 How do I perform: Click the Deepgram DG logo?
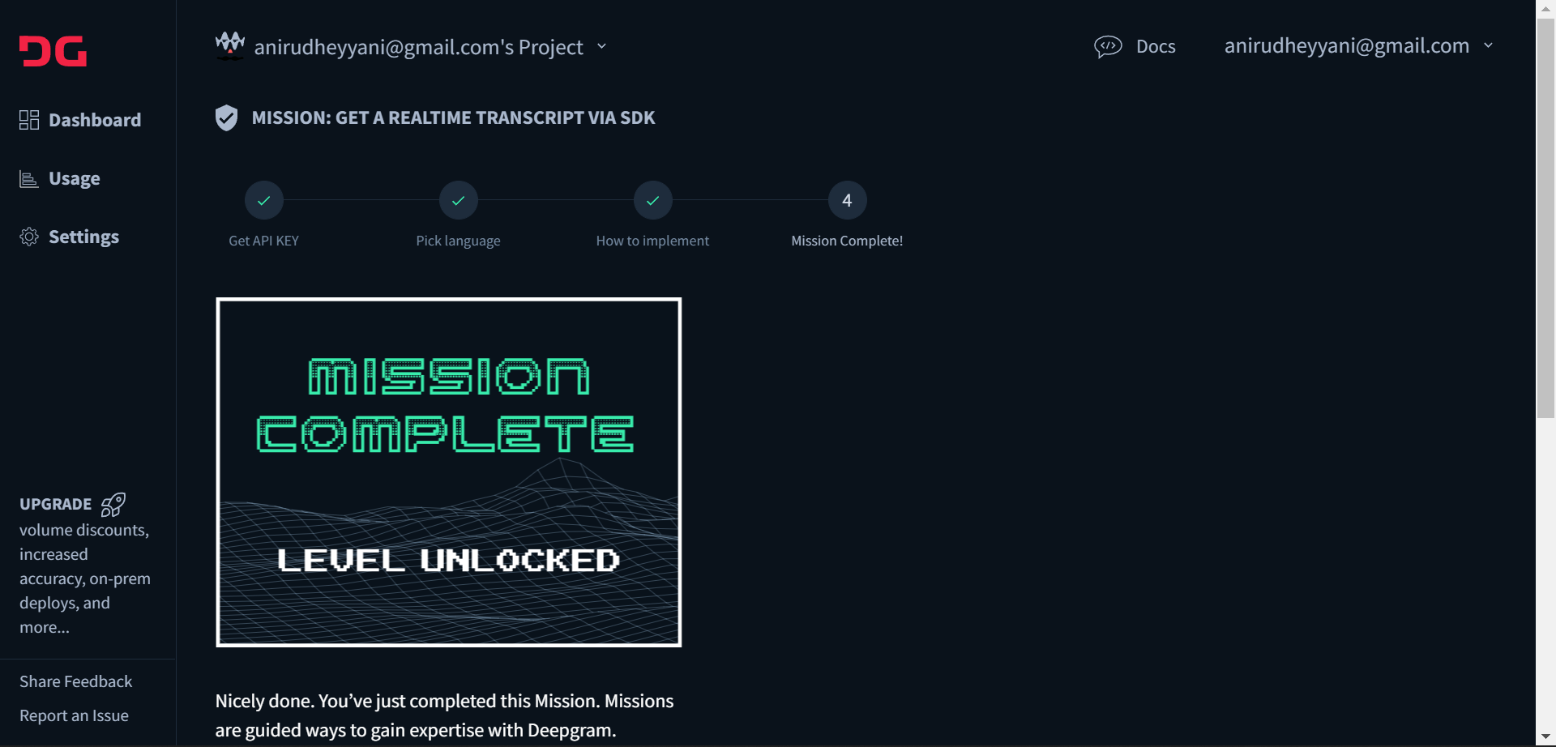tap(53, 51)
